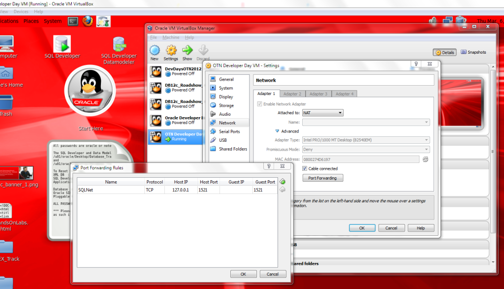
Task: Select the Display settings category
Action: pos(228,96)
